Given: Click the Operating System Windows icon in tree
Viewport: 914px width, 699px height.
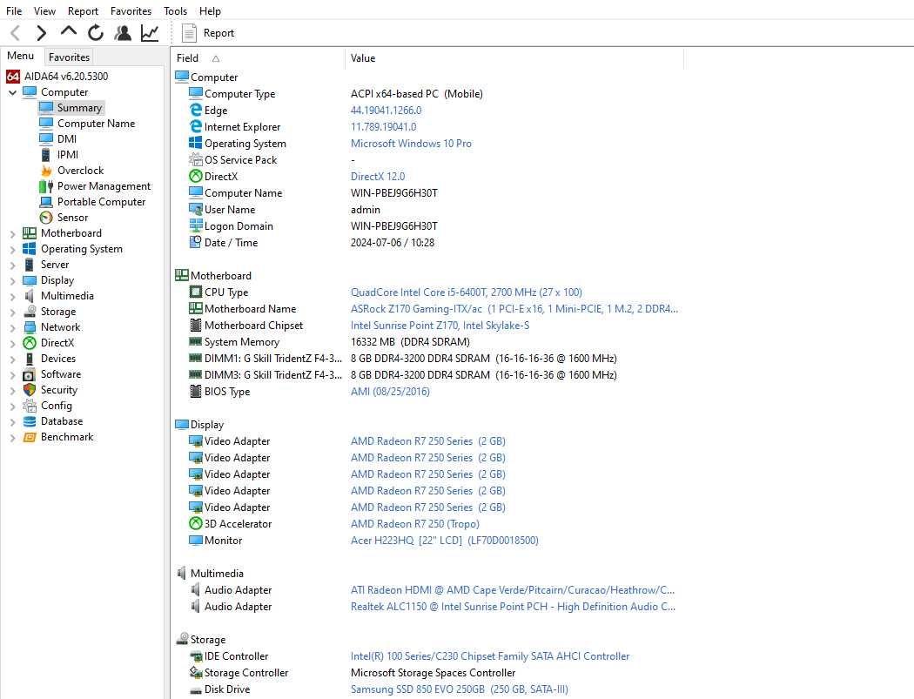Looking at the screenshot, I should (29, 249).
